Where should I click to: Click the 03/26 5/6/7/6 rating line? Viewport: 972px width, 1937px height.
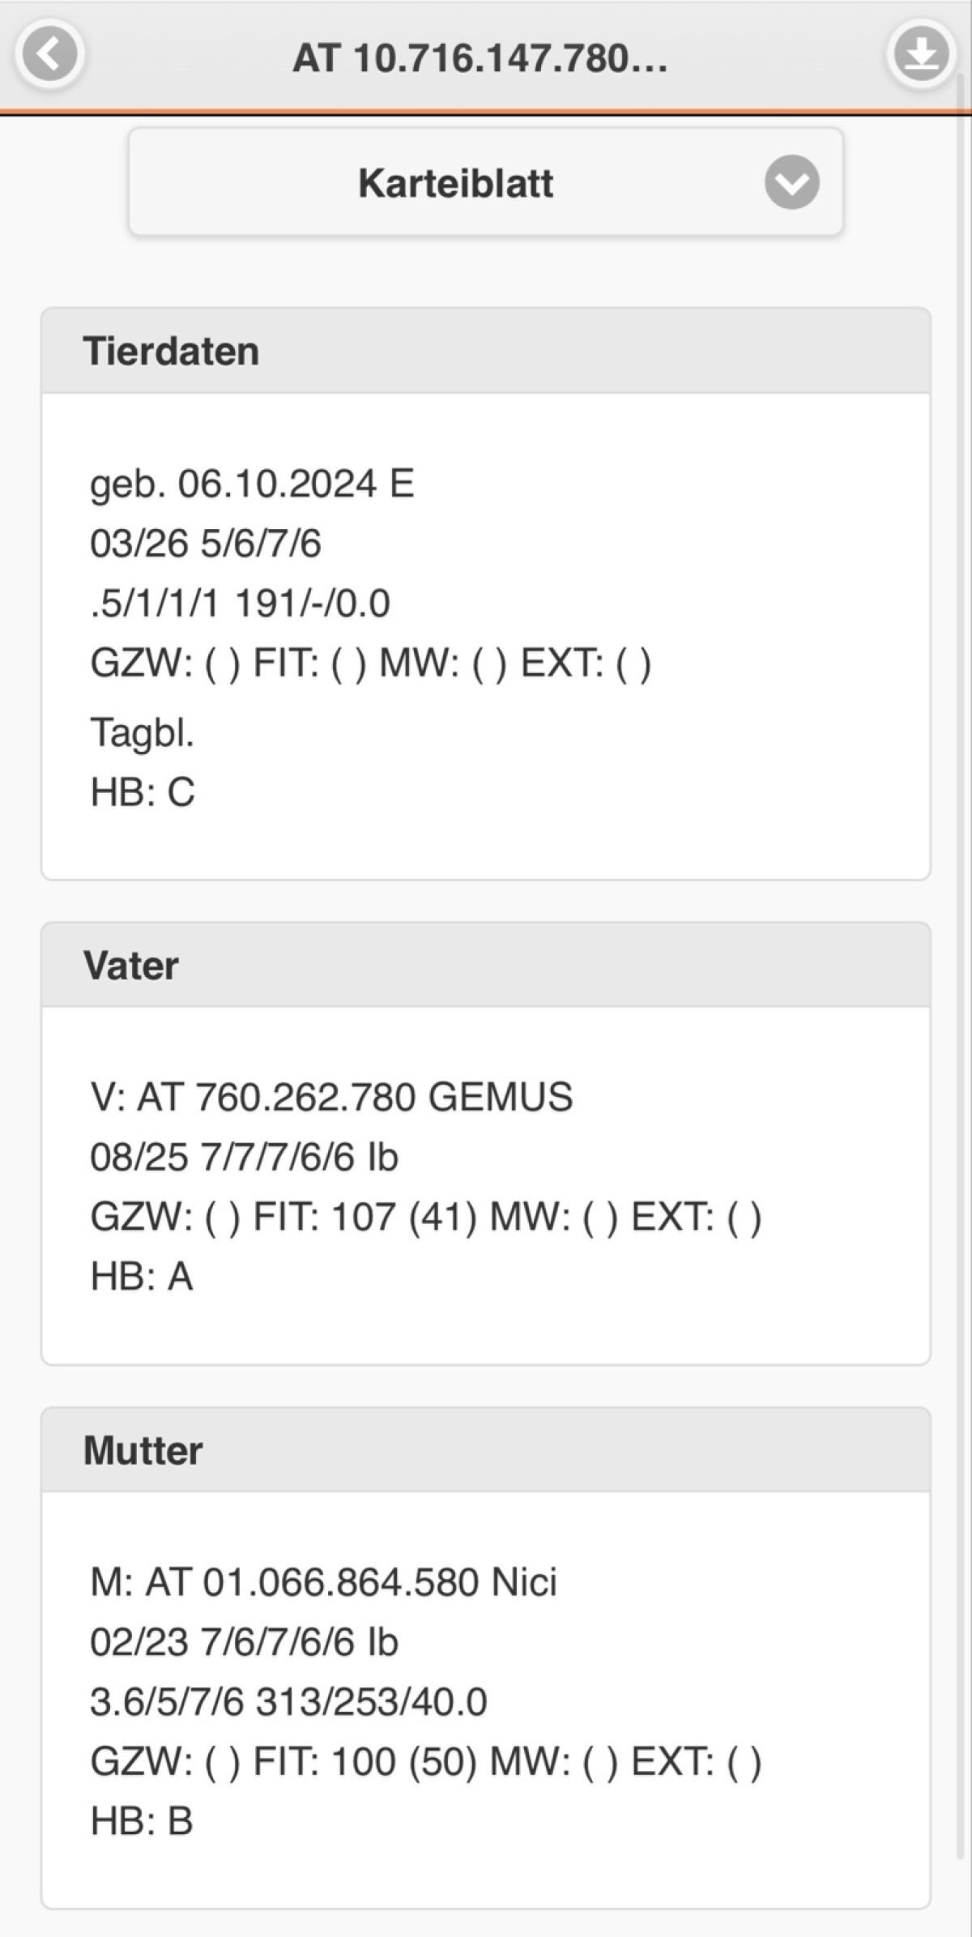pos(206,543)
